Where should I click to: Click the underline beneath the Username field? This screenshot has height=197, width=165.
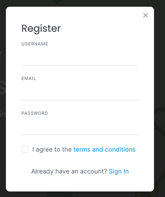pos(80,65)
